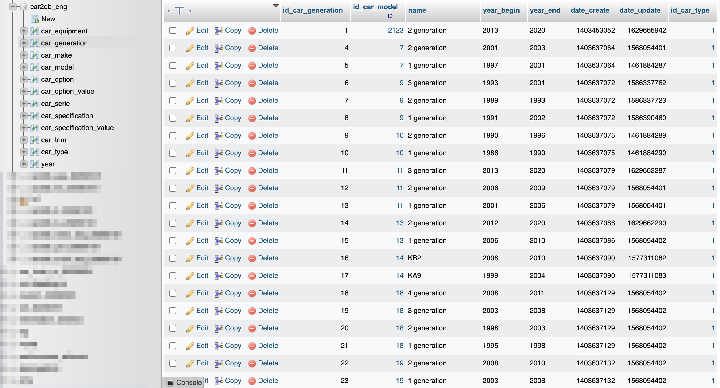Sort by year_begin column header
Image resolution: width=720 pixels, height=388 pixels.
(501, 11)
